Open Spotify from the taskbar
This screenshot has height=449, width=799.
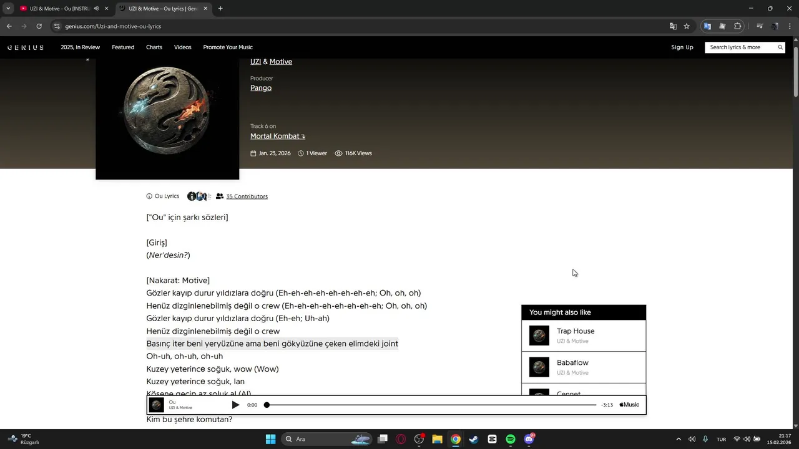coord(511,439)
